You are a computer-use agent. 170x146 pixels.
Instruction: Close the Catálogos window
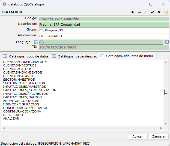163,4
